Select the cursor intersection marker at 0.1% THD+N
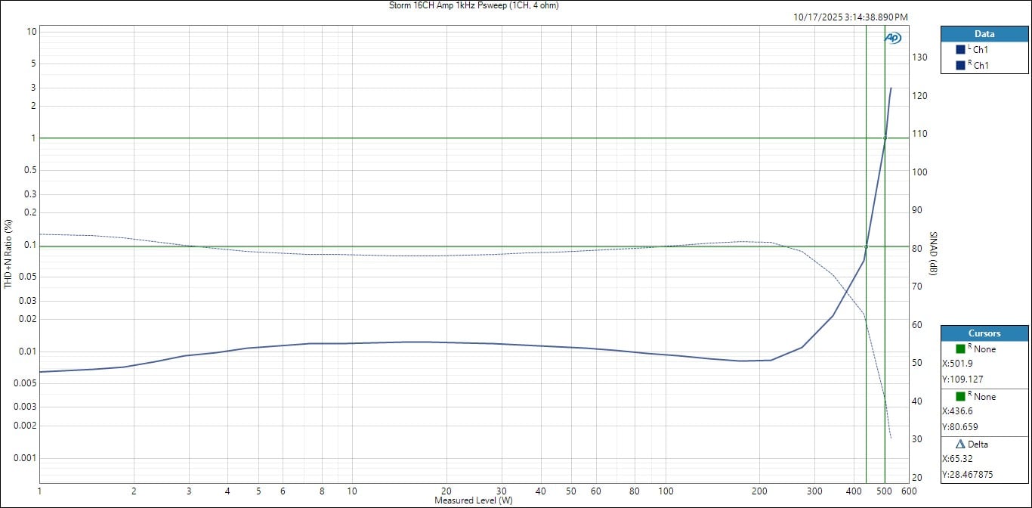 click(866, 246)
